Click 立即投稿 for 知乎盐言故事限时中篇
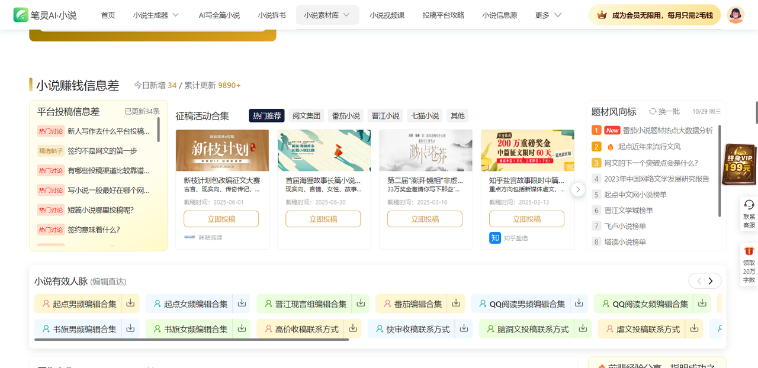Image resolution: width=758 pixels, height=368 pixels. click(526, 219)
